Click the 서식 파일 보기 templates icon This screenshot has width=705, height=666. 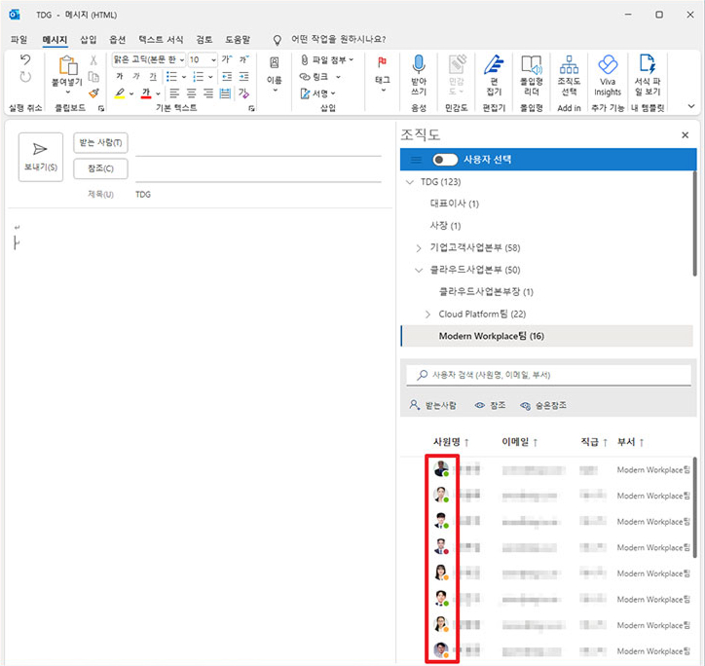[x=647, y=64]
